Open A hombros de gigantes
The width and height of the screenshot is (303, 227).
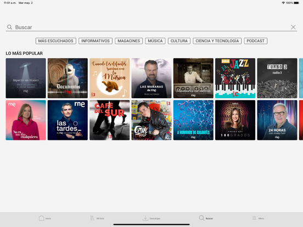pos(193,120)
